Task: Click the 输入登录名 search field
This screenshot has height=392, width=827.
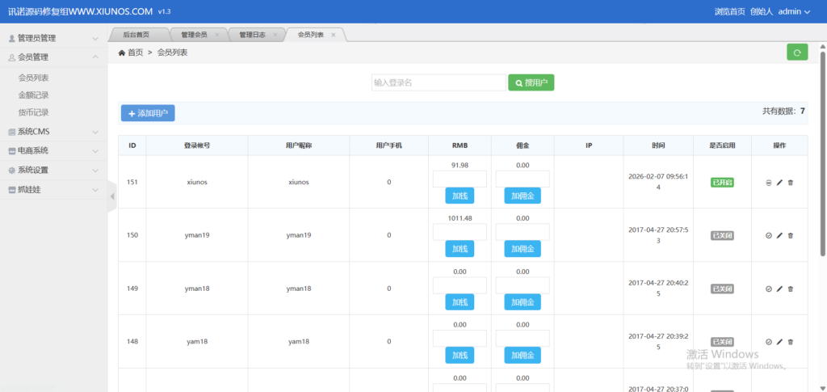Action: point(438,82)
